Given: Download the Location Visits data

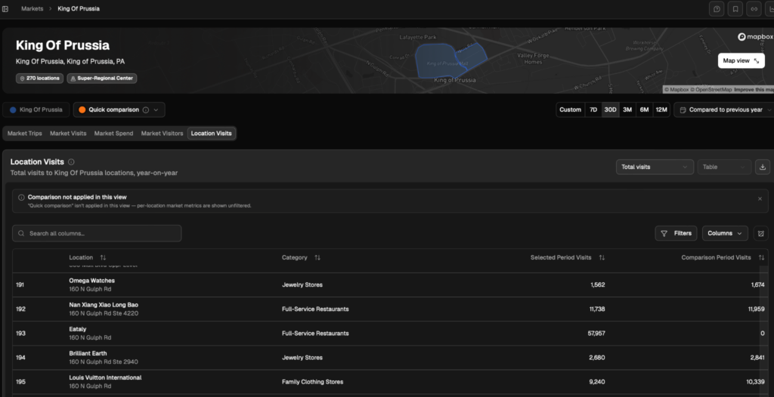Looking at the screenshot, I should click(x=762, y=167).
